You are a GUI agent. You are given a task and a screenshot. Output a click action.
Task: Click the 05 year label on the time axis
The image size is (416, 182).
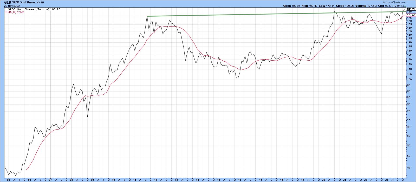tap(8, 180)
